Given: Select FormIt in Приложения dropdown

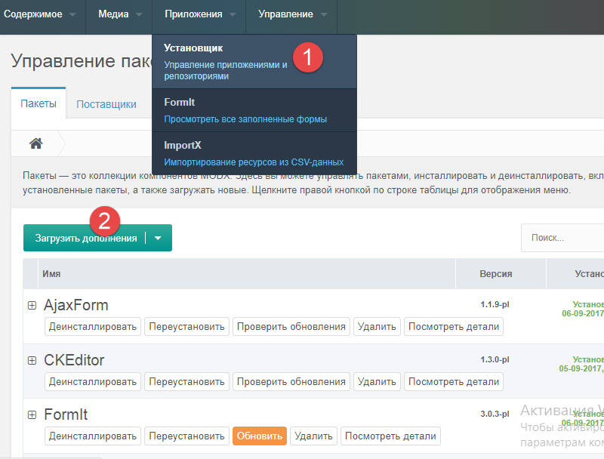Looking at the screenshot, I should [x=254, y=110].
